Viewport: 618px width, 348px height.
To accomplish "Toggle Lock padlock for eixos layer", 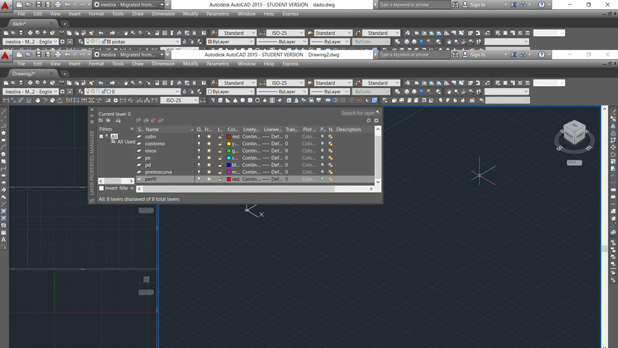I will point(221,151).
